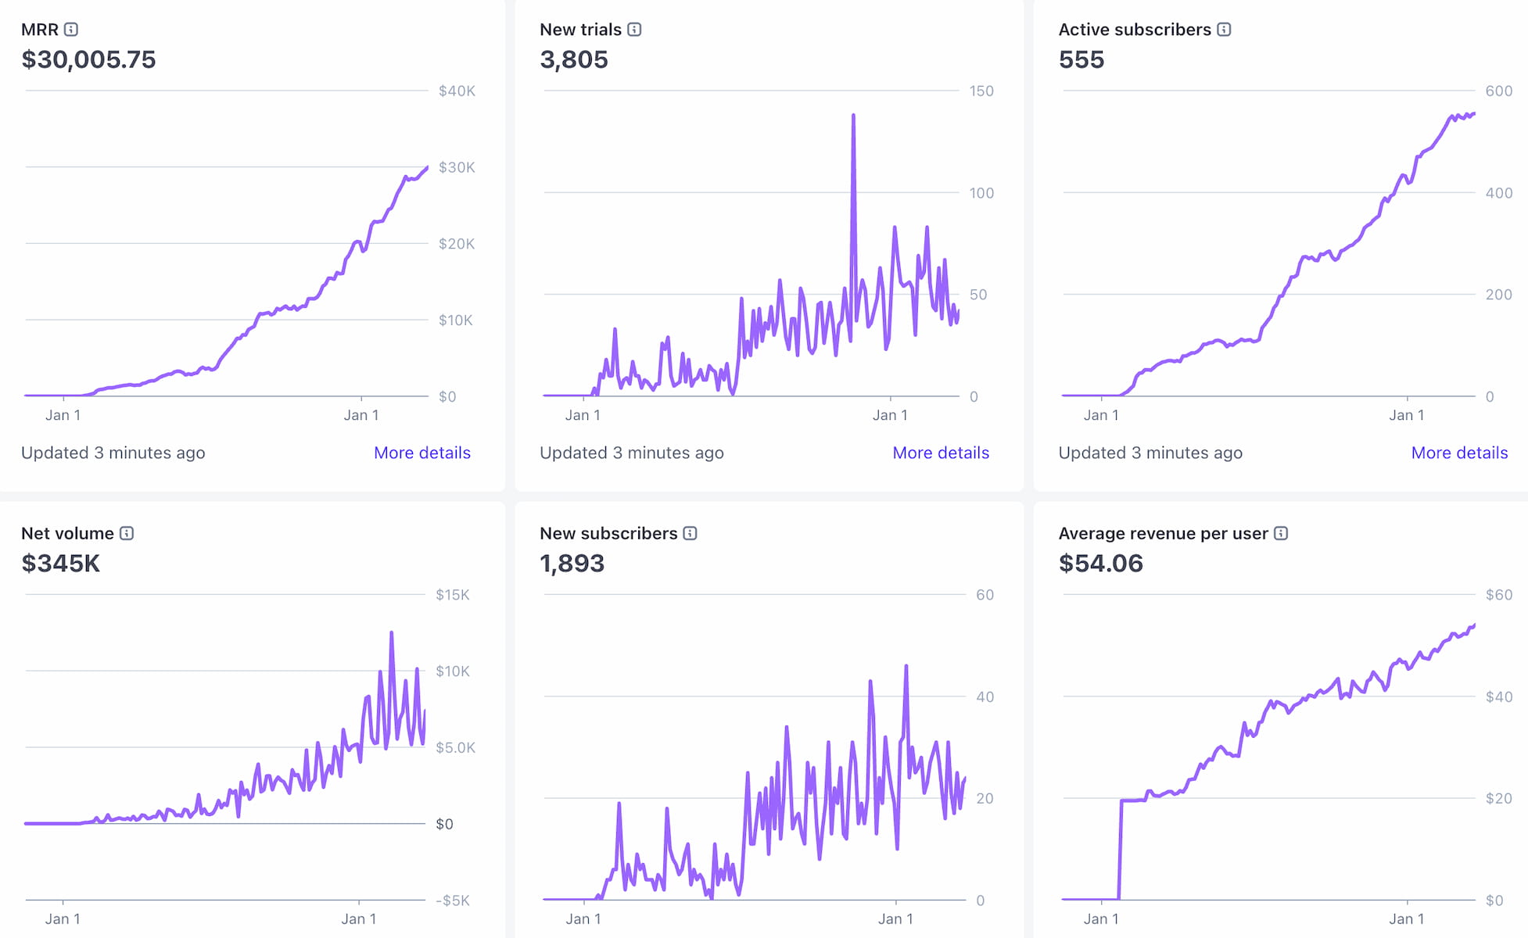Click the $54.06 average revenue value

click(x=1100, y=564)
